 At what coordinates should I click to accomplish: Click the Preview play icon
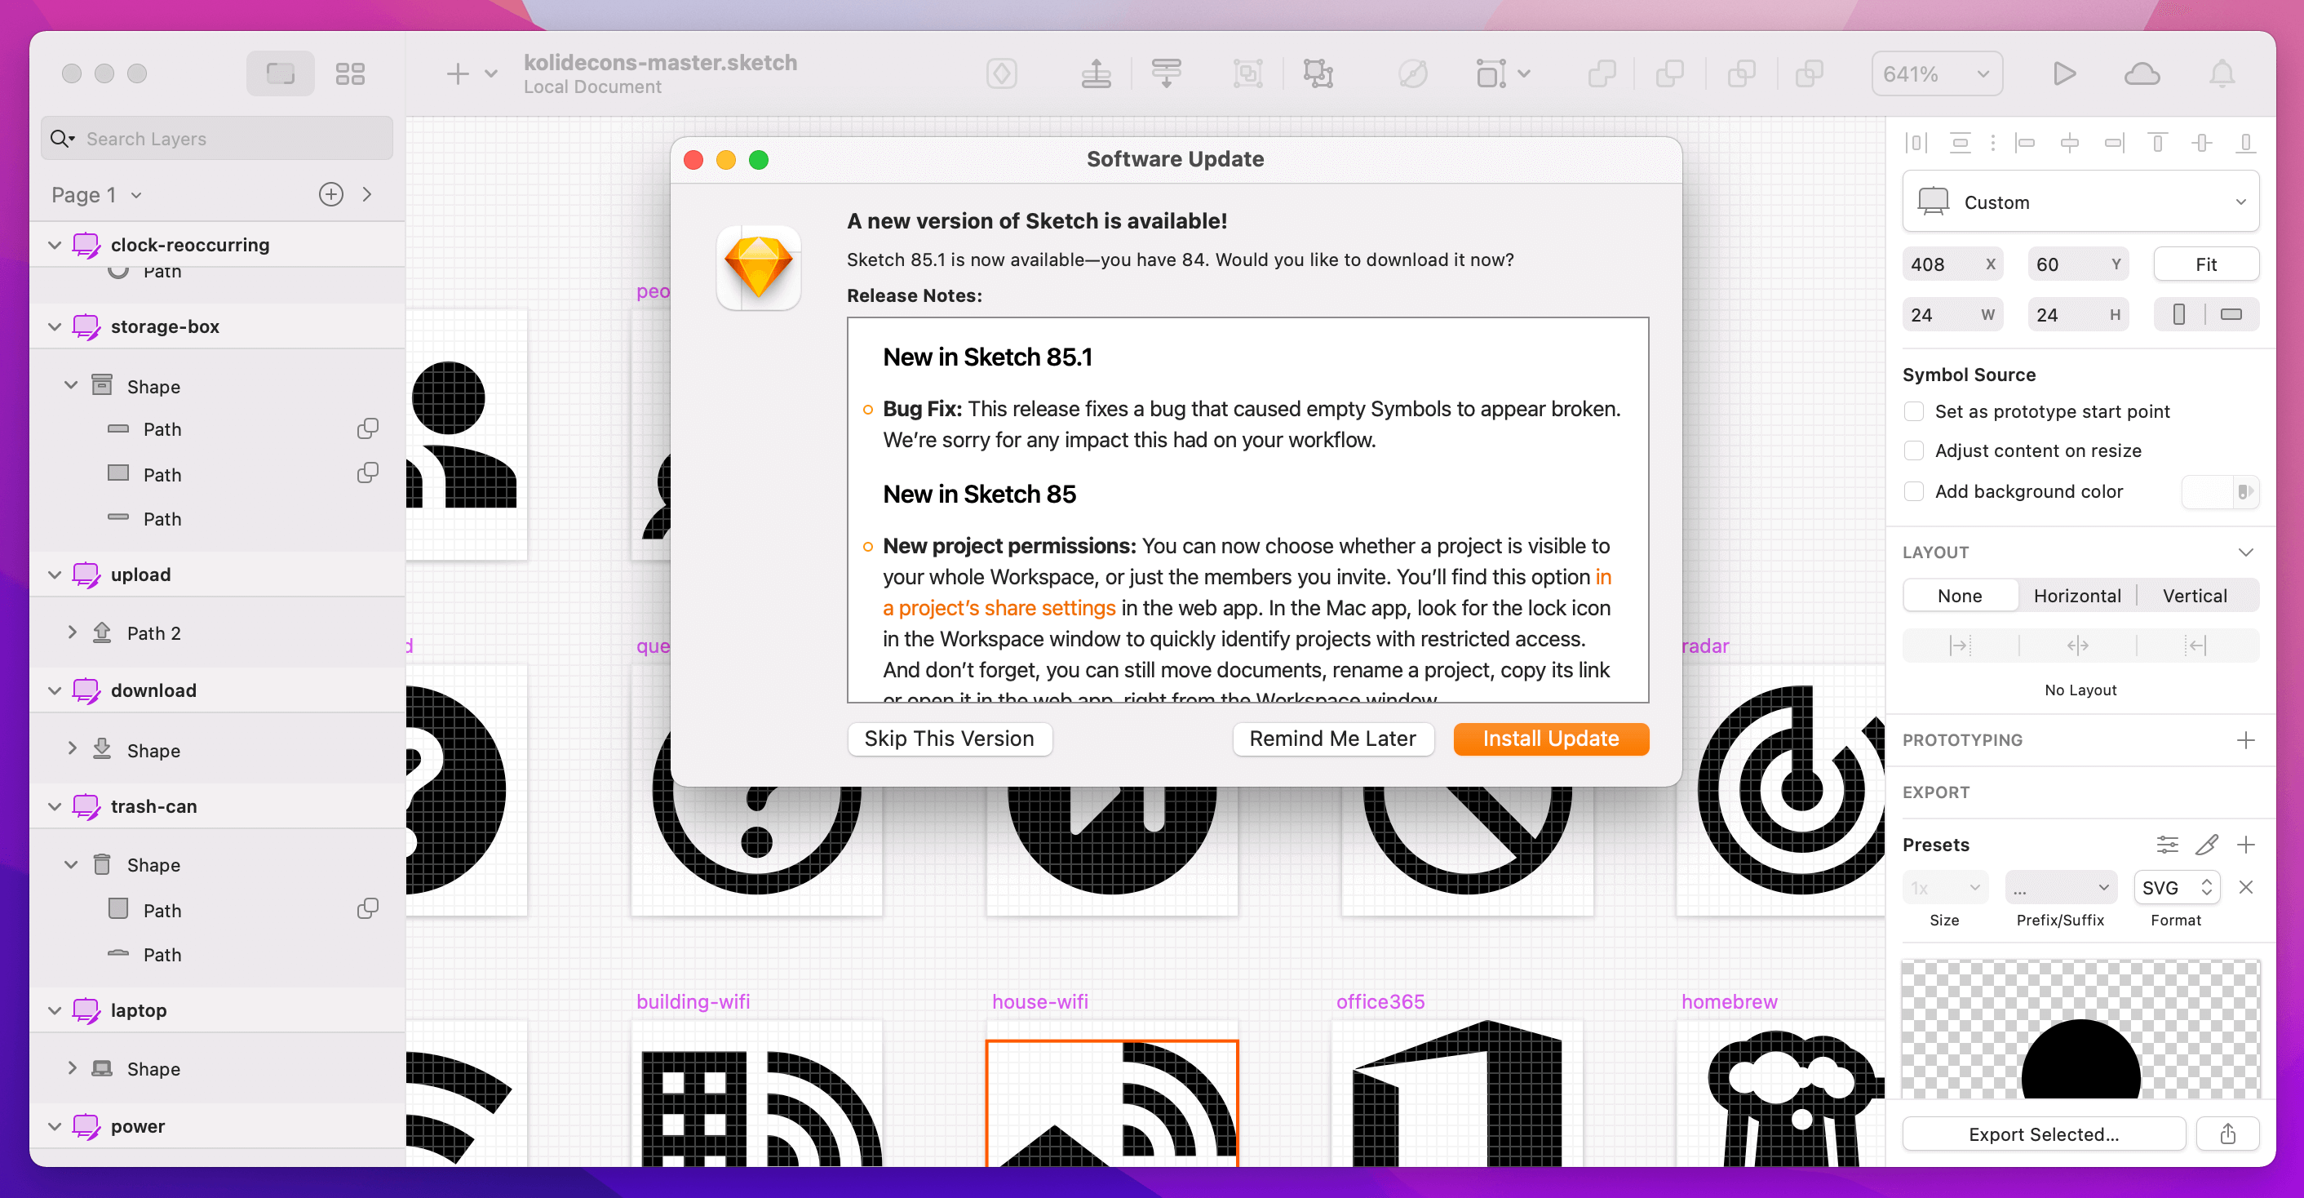2064,73
